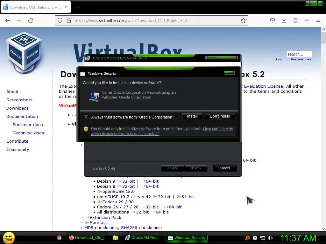This screenshot has width=326, height=244.
Task: Open End-user docs link
Action: click(28, 125)
